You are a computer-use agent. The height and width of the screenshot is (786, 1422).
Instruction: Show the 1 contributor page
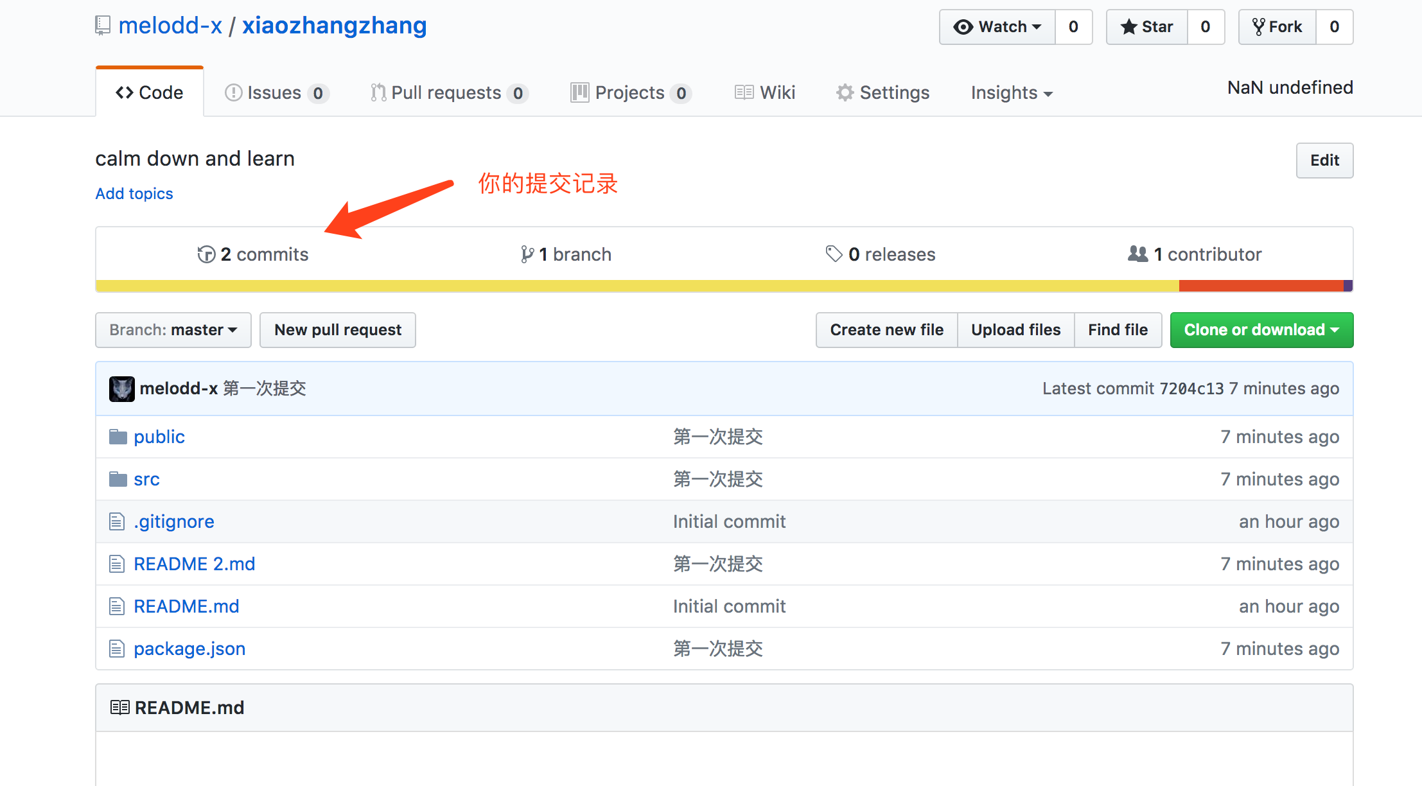1195,254
